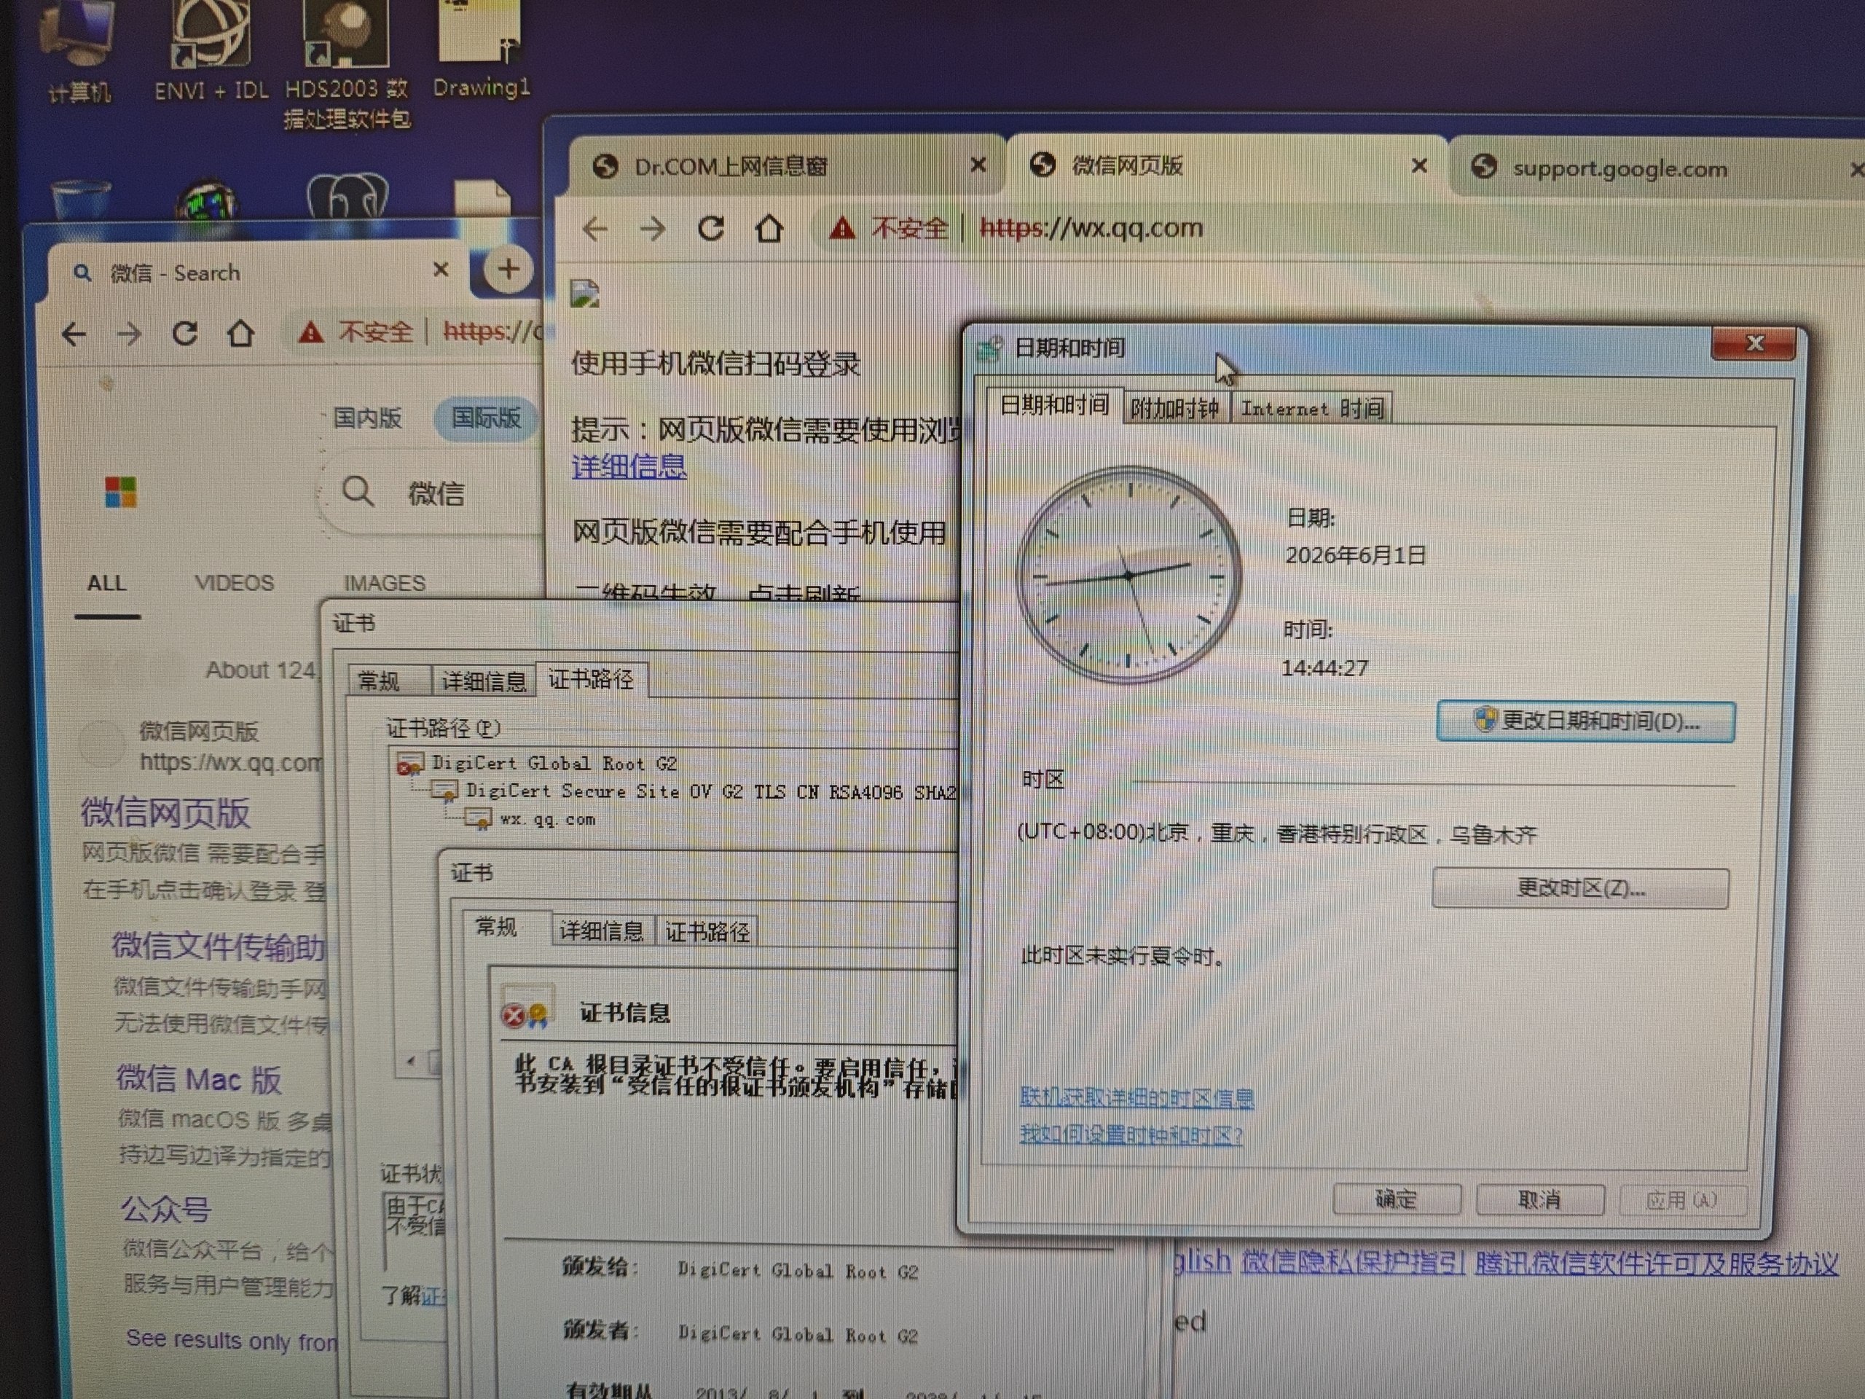This screenshot has width=1865, height=1399.
Task: Click 更改时区(Z)... button
Action: coord(1580,888)
